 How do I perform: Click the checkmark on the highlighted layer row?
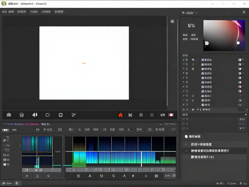pyautogui.click(x=198, y=109)
